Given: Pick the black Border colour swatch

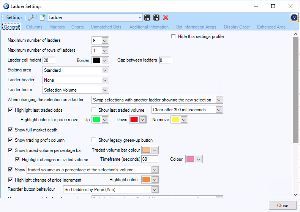Looking at the screenshot, I should click(96, 60).
